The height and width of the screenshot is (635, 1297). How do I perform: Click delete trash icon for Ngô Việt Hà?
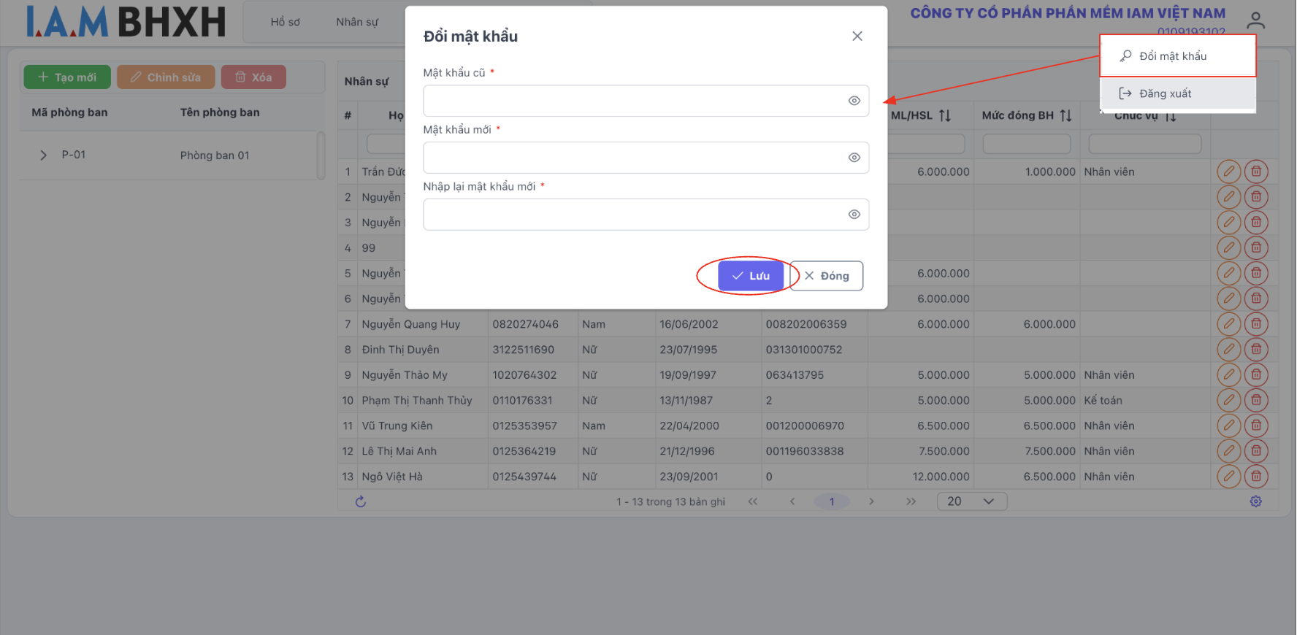[1256, 477]
